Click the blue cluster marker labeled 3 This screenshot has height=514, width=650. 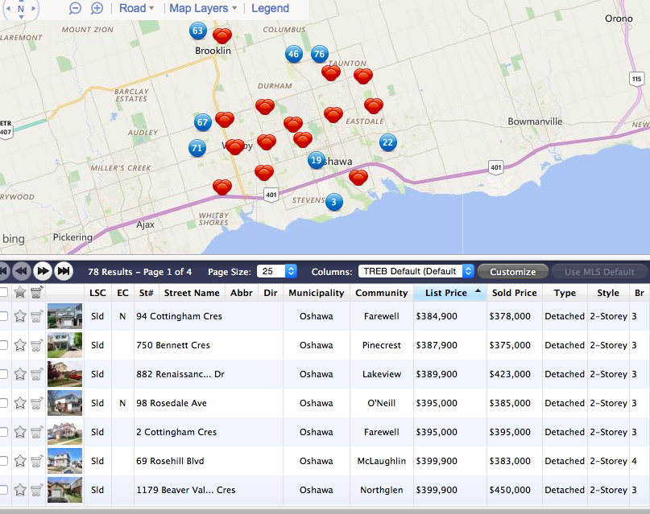333,202
